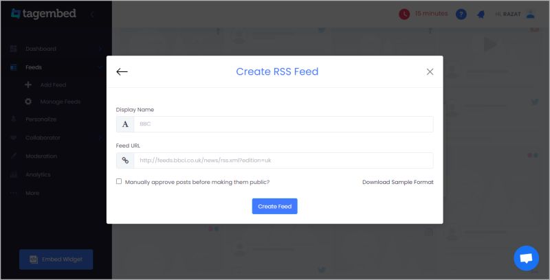The height and width of the screenshot is (280, 550).
Task: Click the Feeds icon in sidebar
Action: (13, 67)
